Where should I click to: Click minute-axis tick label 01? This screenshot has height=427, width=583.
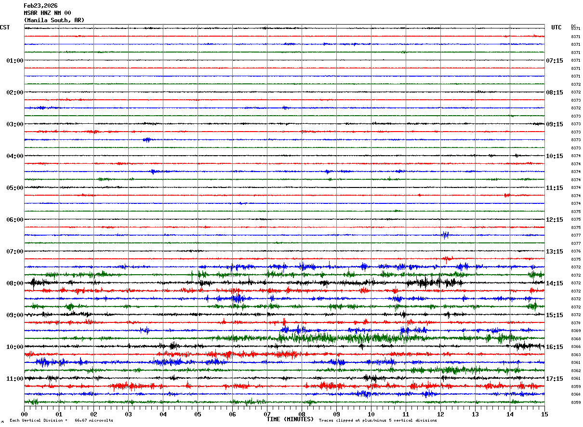pyautogui.click(x=59, y=414)
